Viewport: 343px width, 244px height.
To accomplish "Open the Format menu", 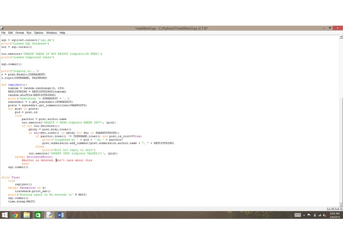I will 19,33.
